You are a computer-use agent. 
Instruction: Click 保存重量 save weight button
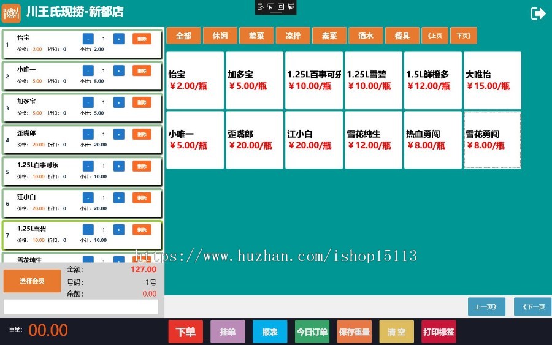click(x=355, y=332)
